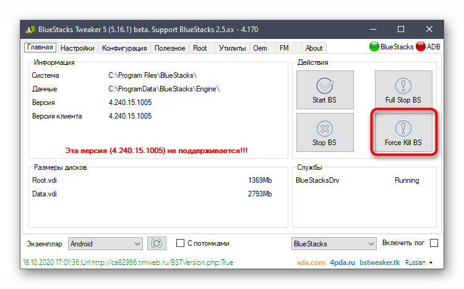Enable the С потомками checkbox
This screenshot has width=464, height=289.
[180, 243]
